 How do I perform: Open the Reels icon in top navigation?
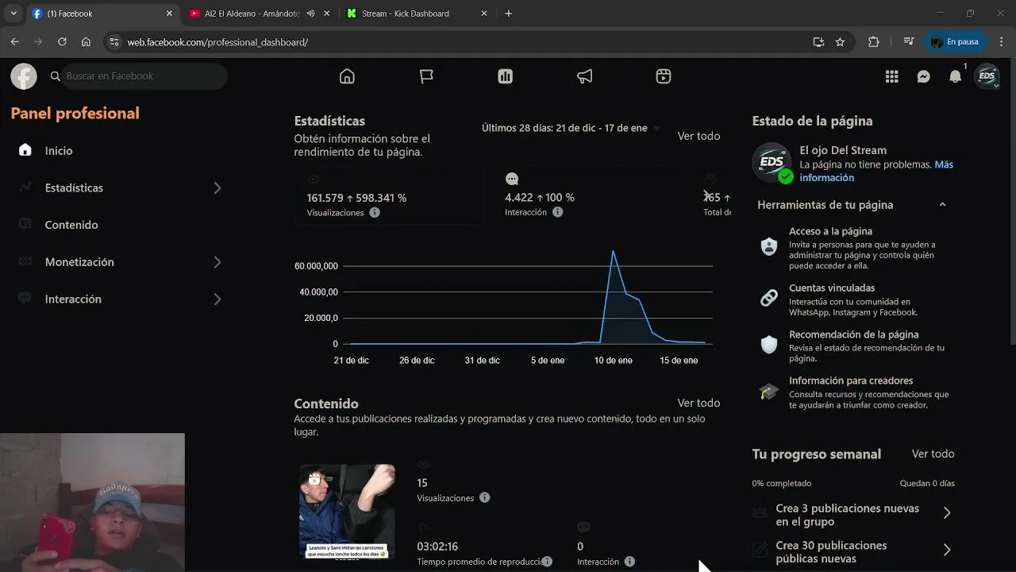click(x=664, y=76)
